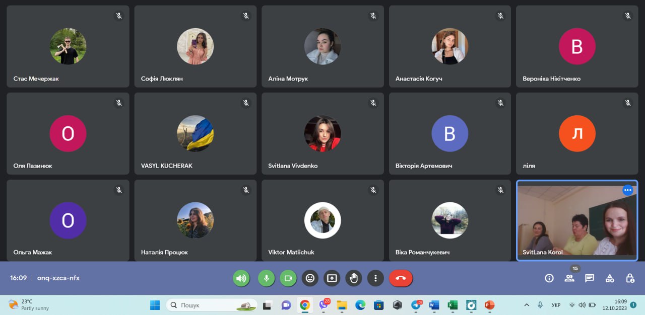This screenshot has width=645, height=315.
Task: Open the host controls lock icon
Action: [630, 278]
